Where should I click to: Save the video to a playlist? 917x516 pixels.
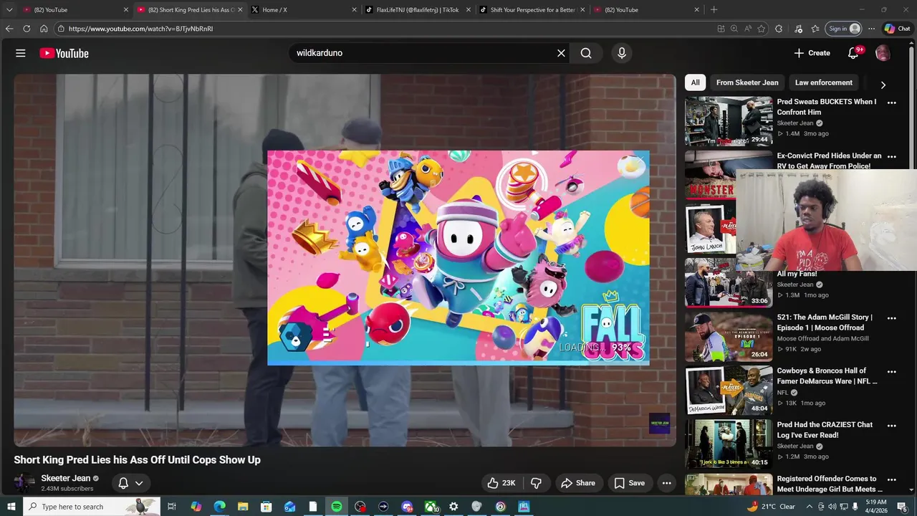pyautogui.click(x=630, y=483)
